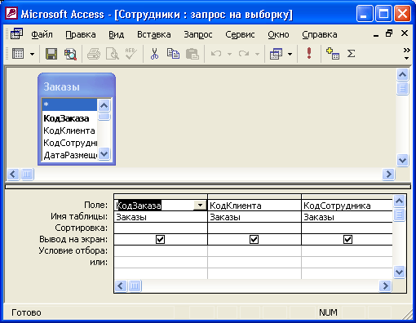Select КодКлиента in Заказы field list

coord(69,131)
